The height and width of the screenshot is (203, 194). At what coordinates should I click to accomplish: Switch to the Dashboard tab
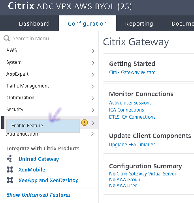(x=34, y=24)
